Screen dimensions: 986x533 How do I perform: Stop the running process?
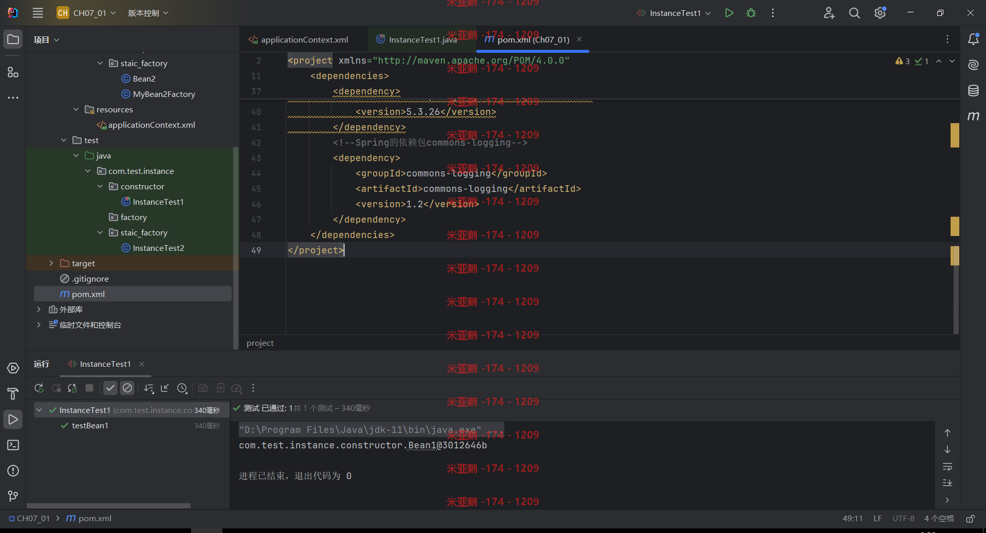(x=89, y=388)
